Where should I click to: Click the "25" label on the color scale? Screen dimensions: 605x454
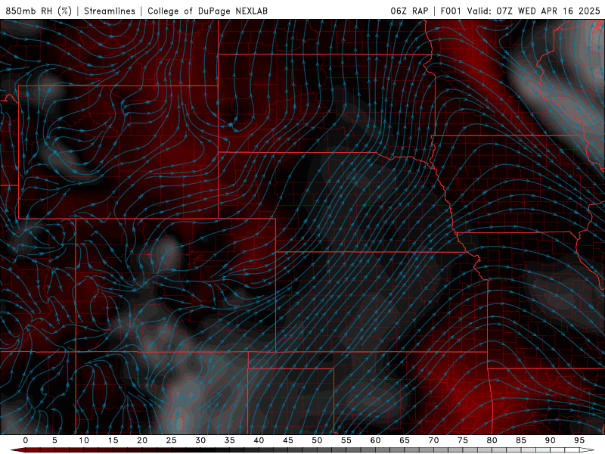click(x=172, y=440)
